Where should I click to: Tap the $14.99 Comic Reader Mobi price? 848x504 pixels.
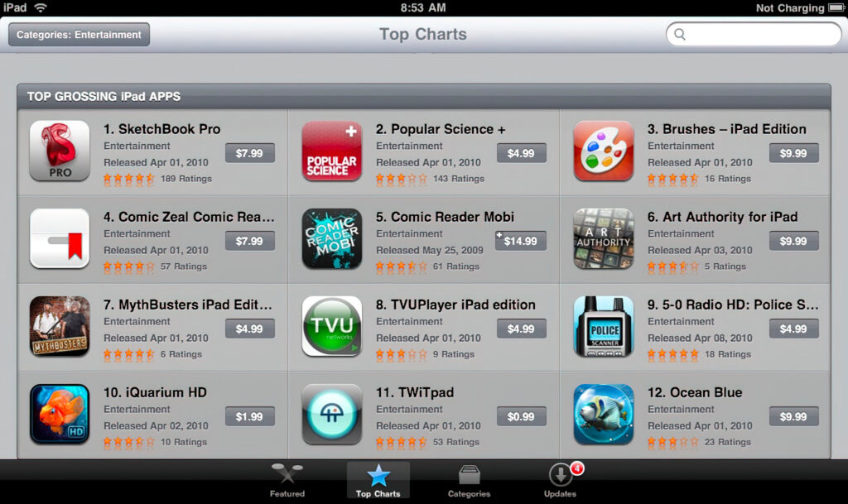[520, 241]
